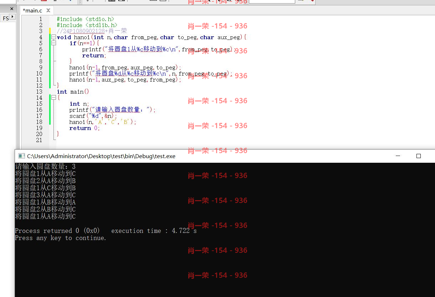Click console line '将圆盘2从A移动到B'
Image resolution: width=435 pixels, height=297 pixels.
pos(45,181)
